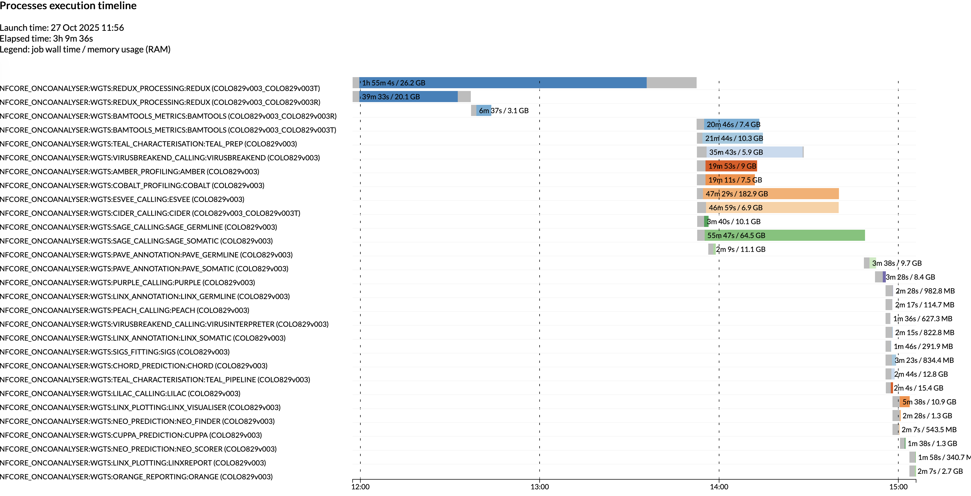Click the 13:00 time axis tick
This screenshot has width=971, height=496.
coord(539,487)
